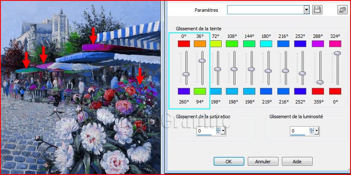Expand the saturation shift slider dropdown
The height and width of the screenshot is (175, 351).
223,131
